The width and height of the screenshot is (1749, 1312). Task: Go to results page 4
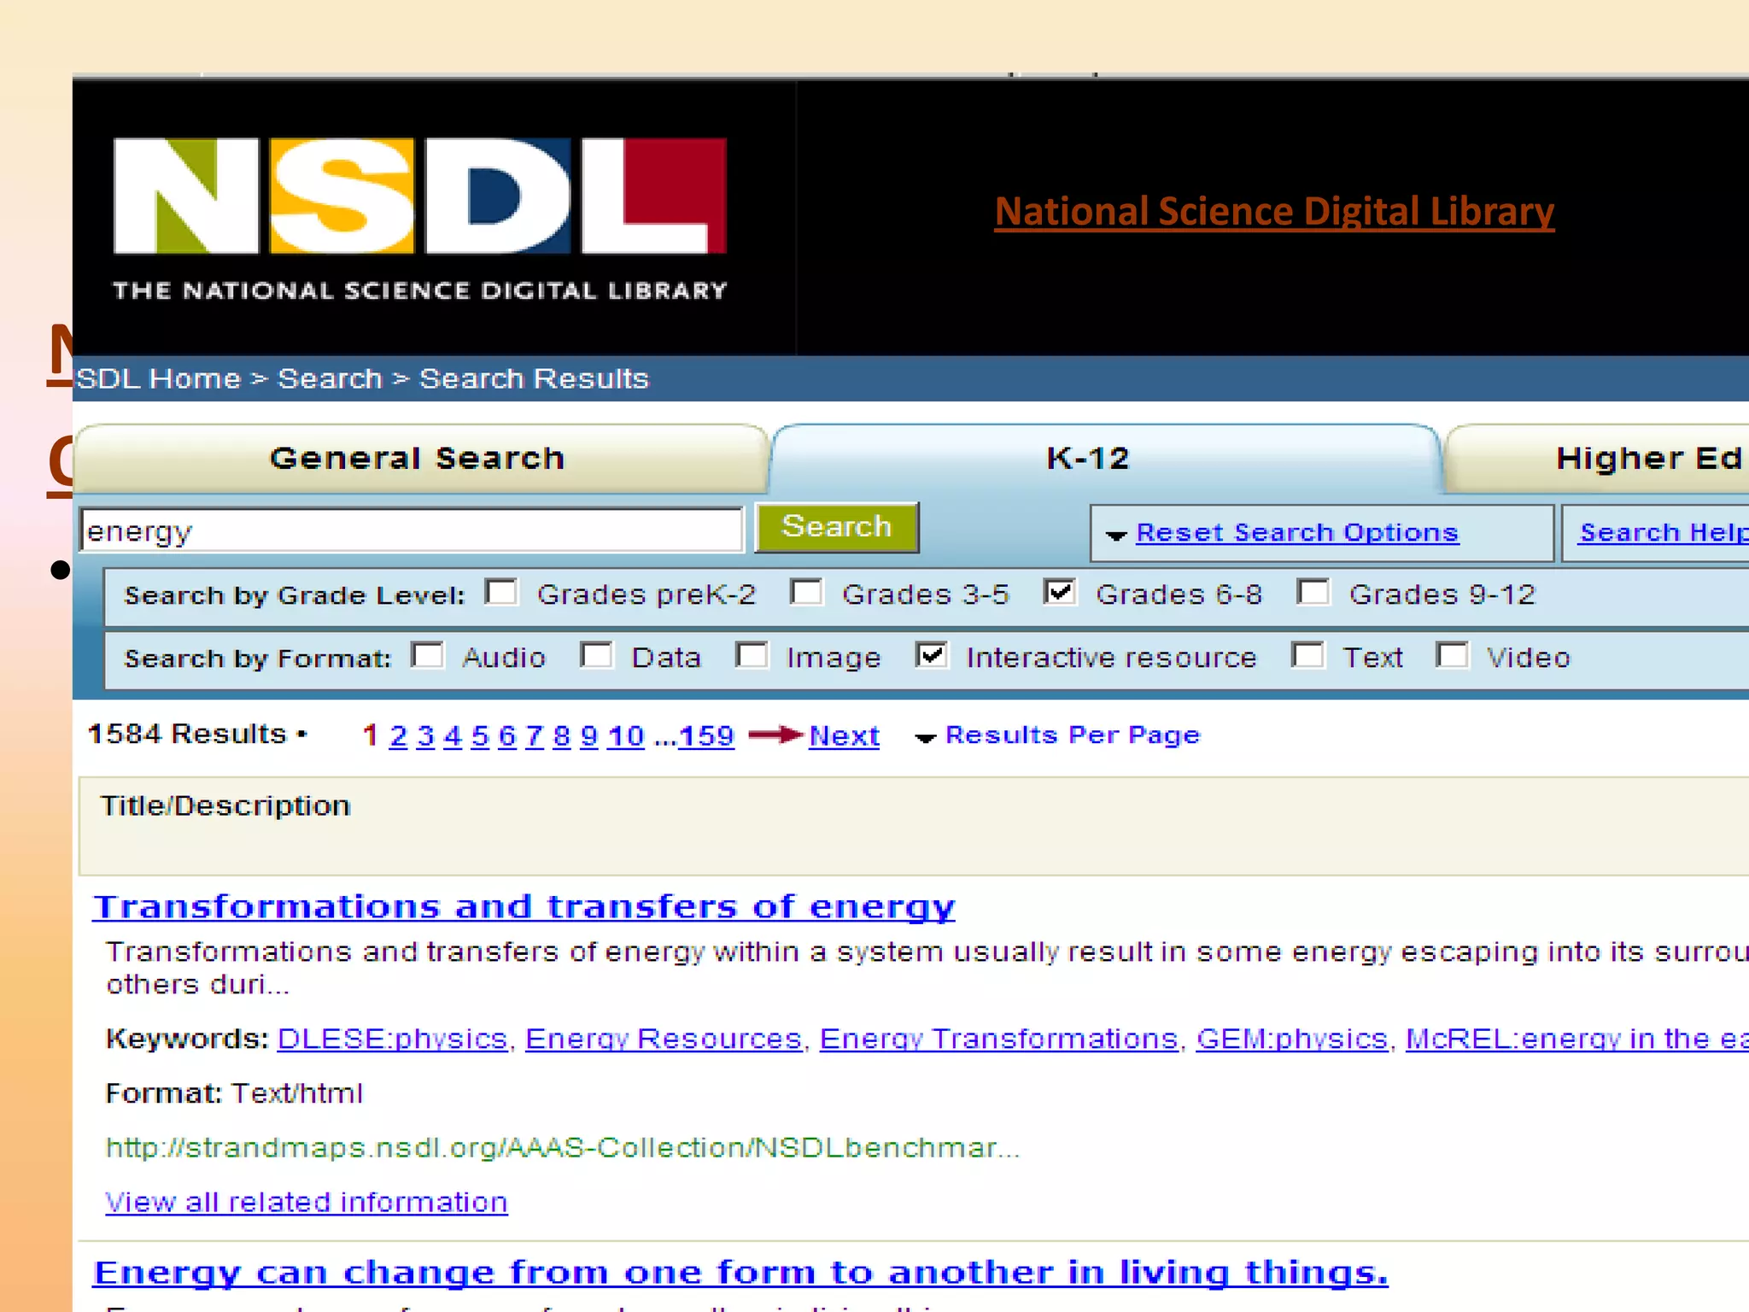click(453, 735)
